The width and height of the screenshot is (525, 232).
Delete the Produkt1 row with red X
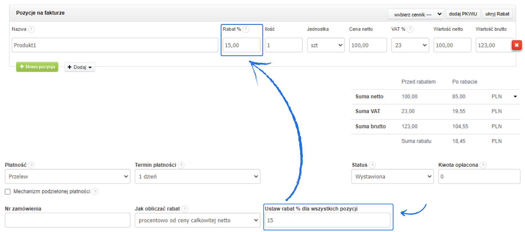[517, 45]
